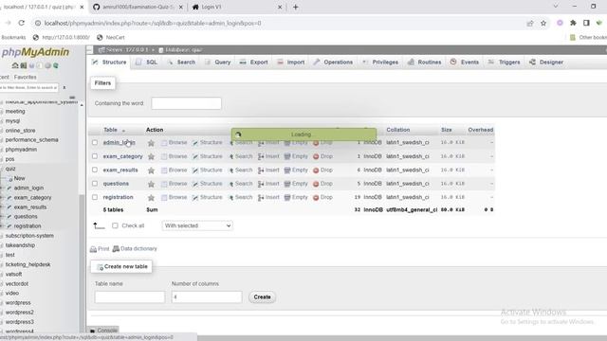Bookmark page with star icon
Viewport: 607px width, 341px height.
(x=543, y=23)
